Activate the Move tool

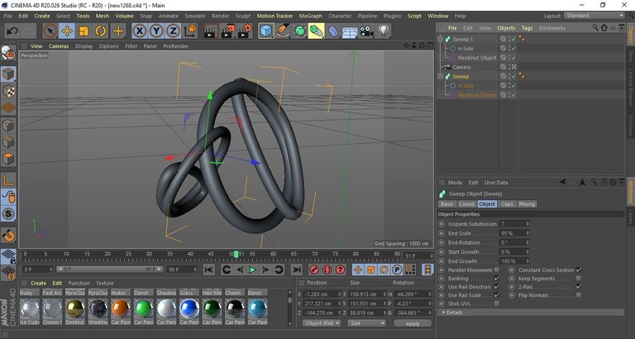(x=67, y=31)
